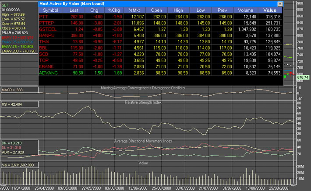Image resolution: width=311 pixels, height=191 pixels.
Task: Click the red DI- = 31.310 reading
Action: point(11,148)
